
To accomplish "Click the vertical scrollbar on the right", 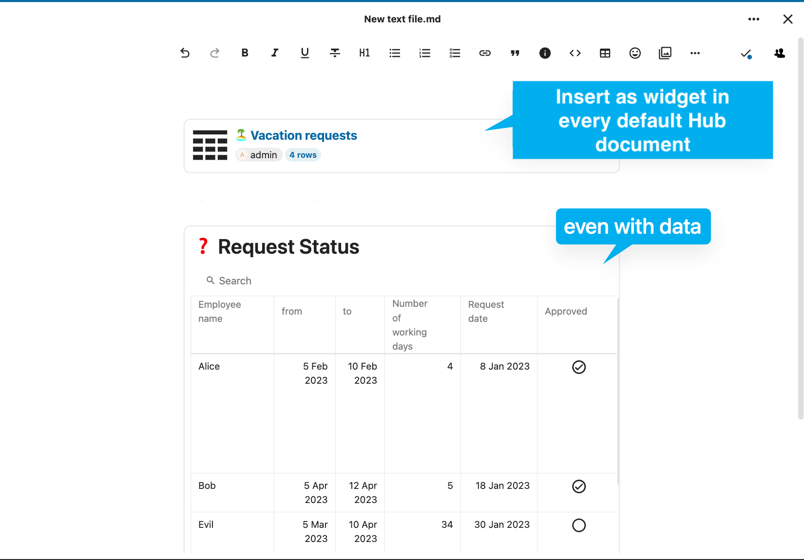I will point(801,229).
